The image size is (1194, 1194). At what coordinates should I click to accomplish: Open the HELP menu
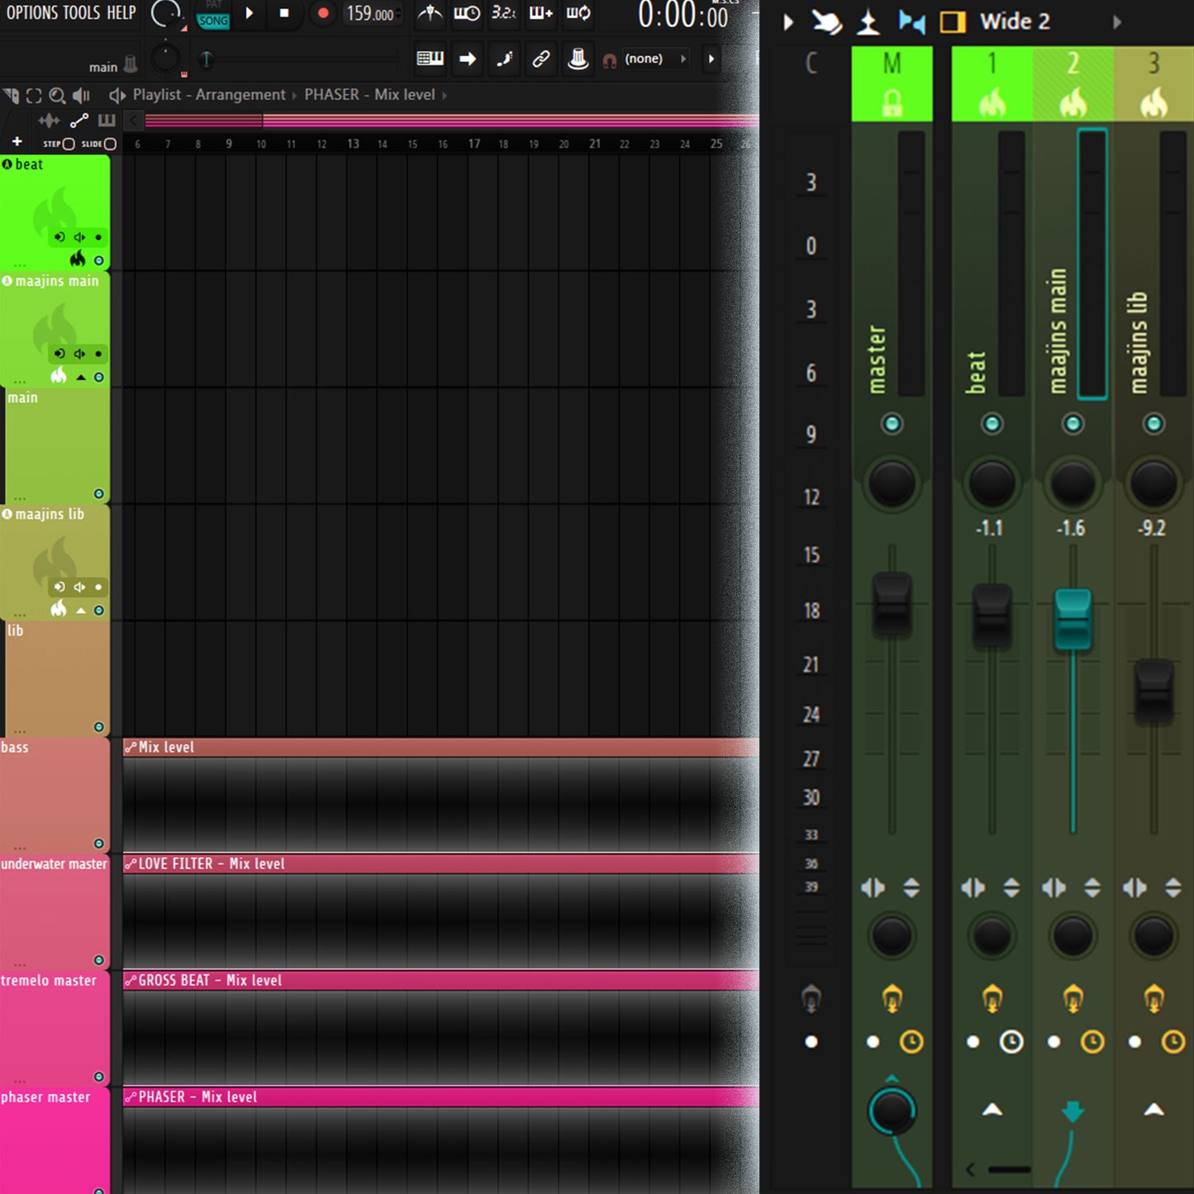click(x=121, y=12)
